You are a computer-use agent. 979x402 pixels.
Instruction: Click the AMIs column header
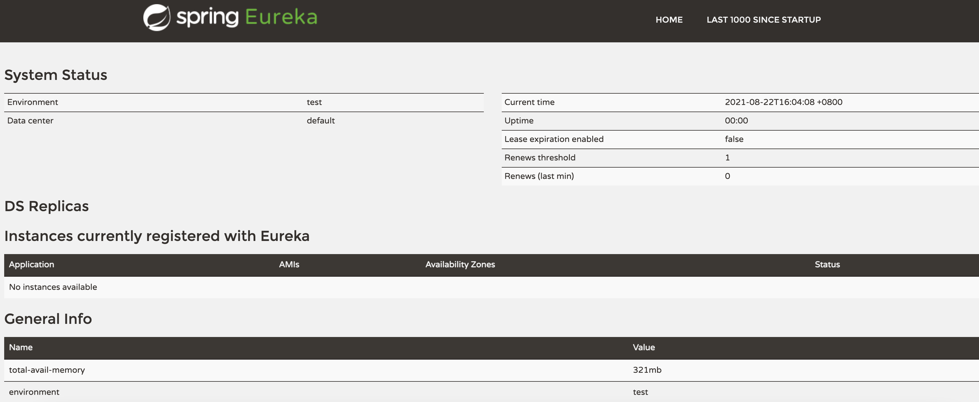[289, 265]
